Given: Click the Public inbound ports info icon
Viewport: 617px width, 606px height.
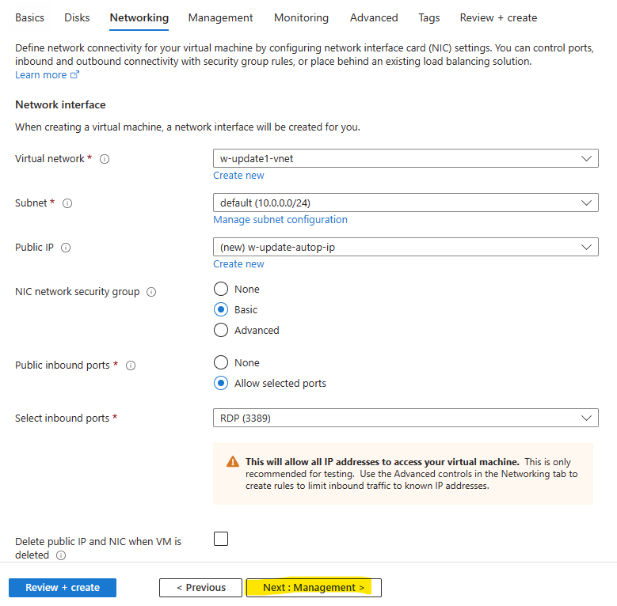Looking at the screenshot, I should [x=131, y=365].
